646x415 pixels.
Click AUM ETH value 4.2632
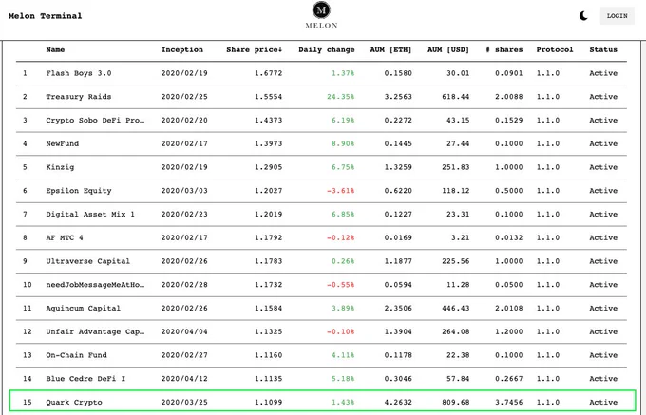pos(398,402)
